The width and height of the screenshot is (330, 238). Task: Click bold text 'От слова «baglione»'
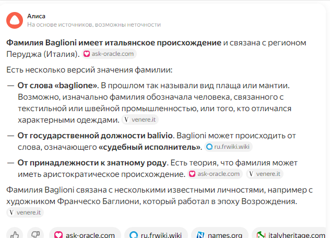(x=58, y=85)
